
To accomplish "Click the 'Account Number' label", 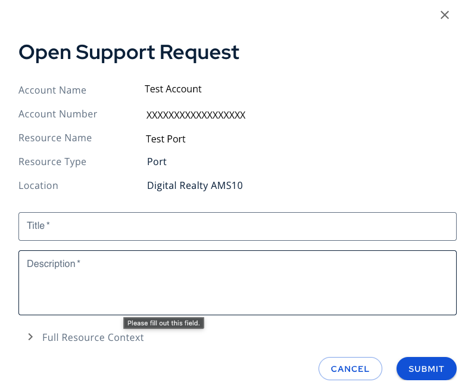I will (58, 114).
